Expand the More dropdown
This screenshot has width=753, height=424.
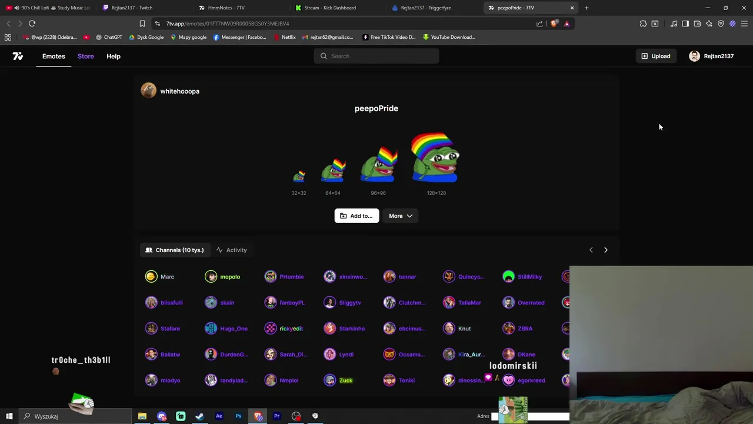pyautogui.click(x=401, y=216)
